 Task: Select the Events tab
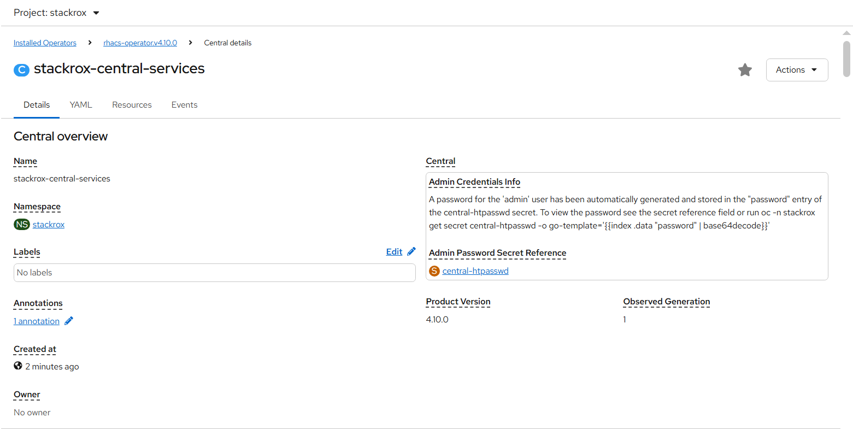tap(184, 105)
